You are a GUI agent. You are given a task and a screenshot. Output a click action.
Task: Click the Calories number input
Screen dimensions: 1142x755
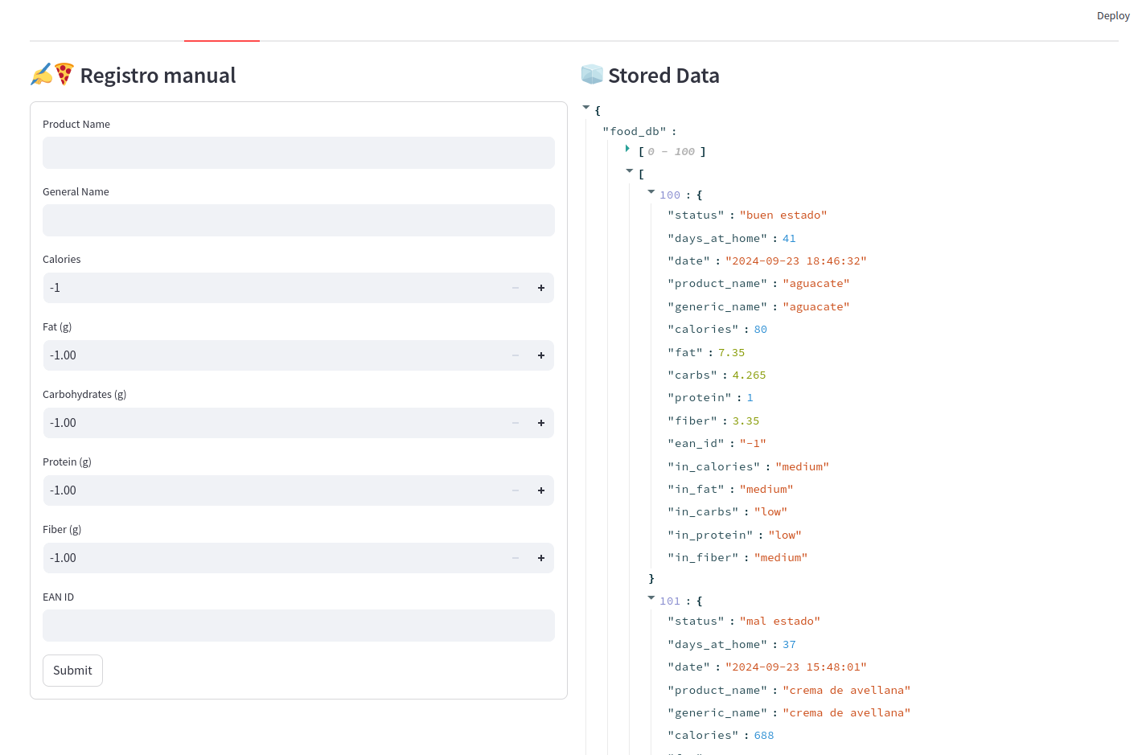coord(273,288)
